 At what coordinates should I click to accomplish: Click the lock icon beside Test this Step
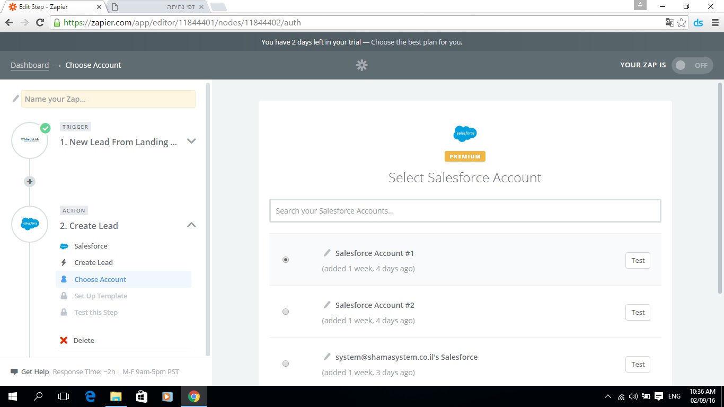(64, 312)
